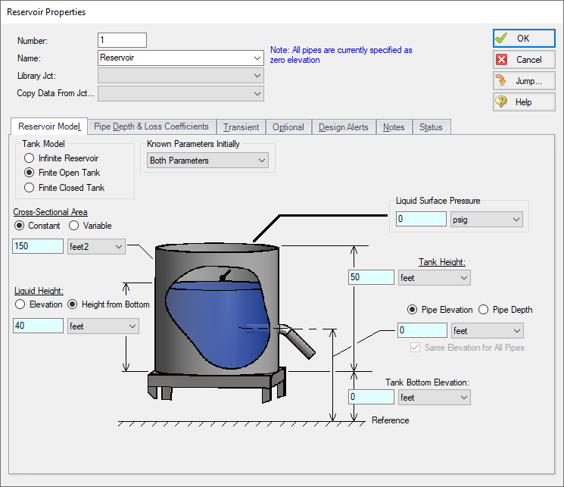Select the Pipe Depth radio button
Image resolution: width=564 pixels, height=487 pixels.
(x=483, y=309)
